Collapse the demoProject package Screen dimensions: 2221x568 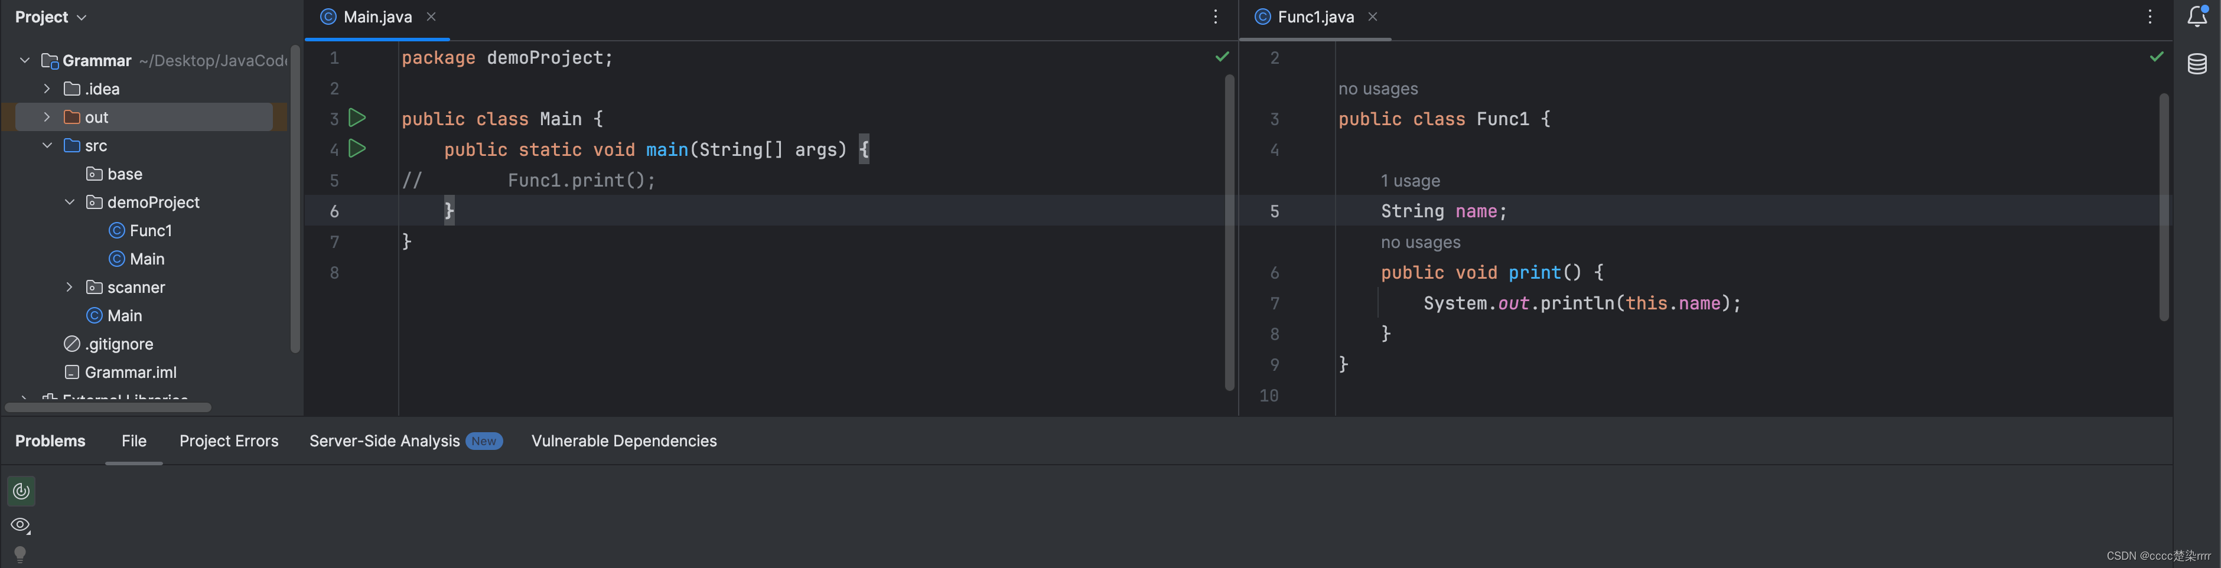[70, 203]
